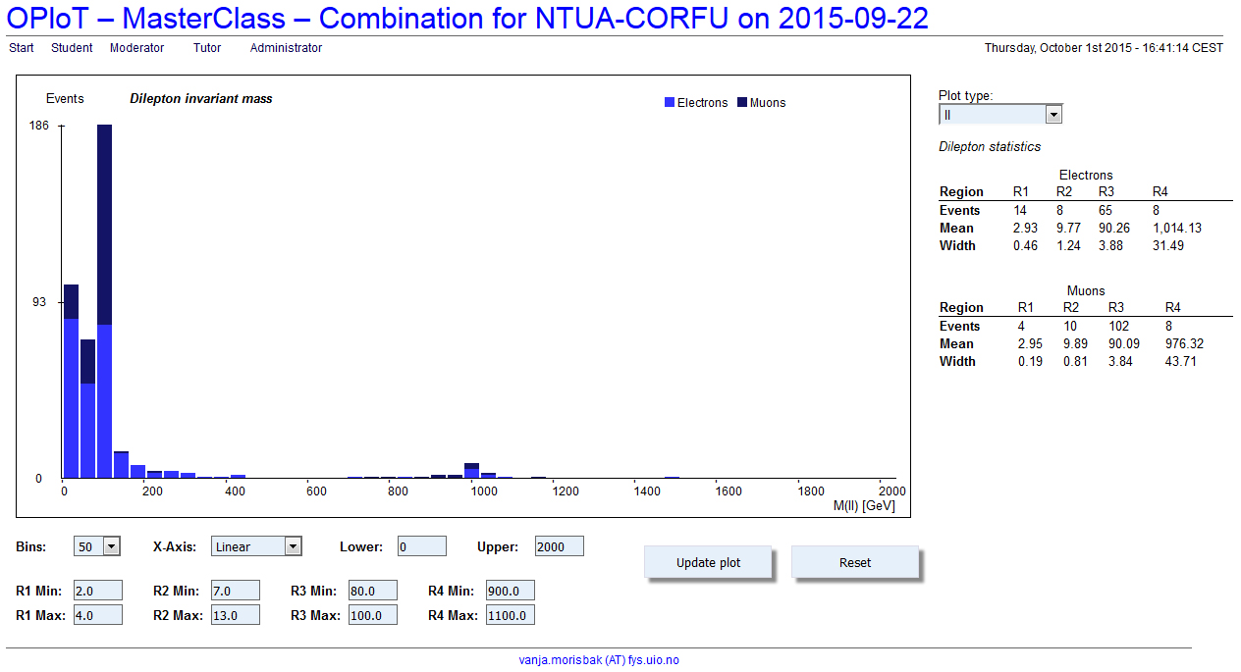Focus the Lower bound input field

[x=422, y=546]
